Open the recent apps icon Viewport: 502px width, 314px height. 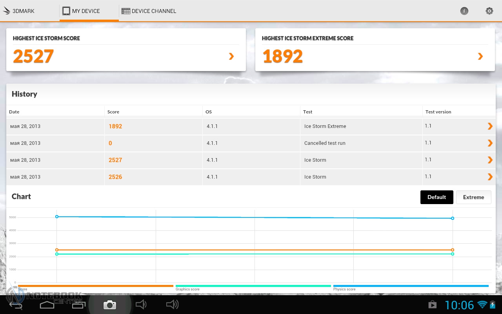point(78,305)
